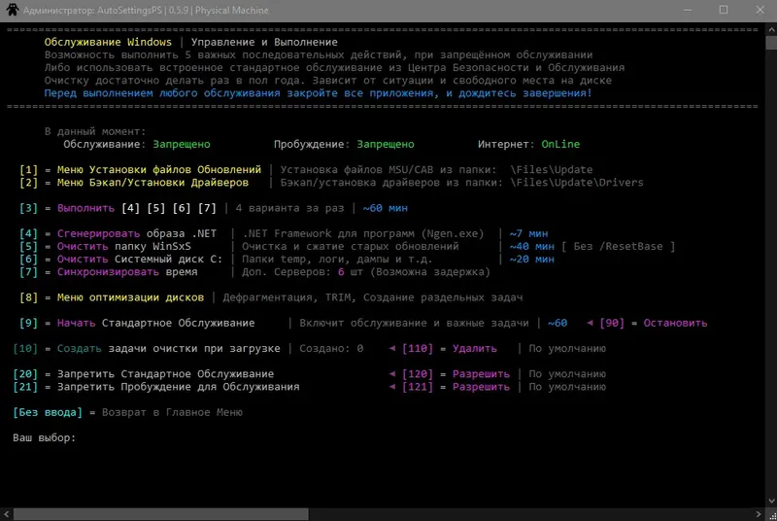Click the horizontal scrollbar thumb

(160, 514)
